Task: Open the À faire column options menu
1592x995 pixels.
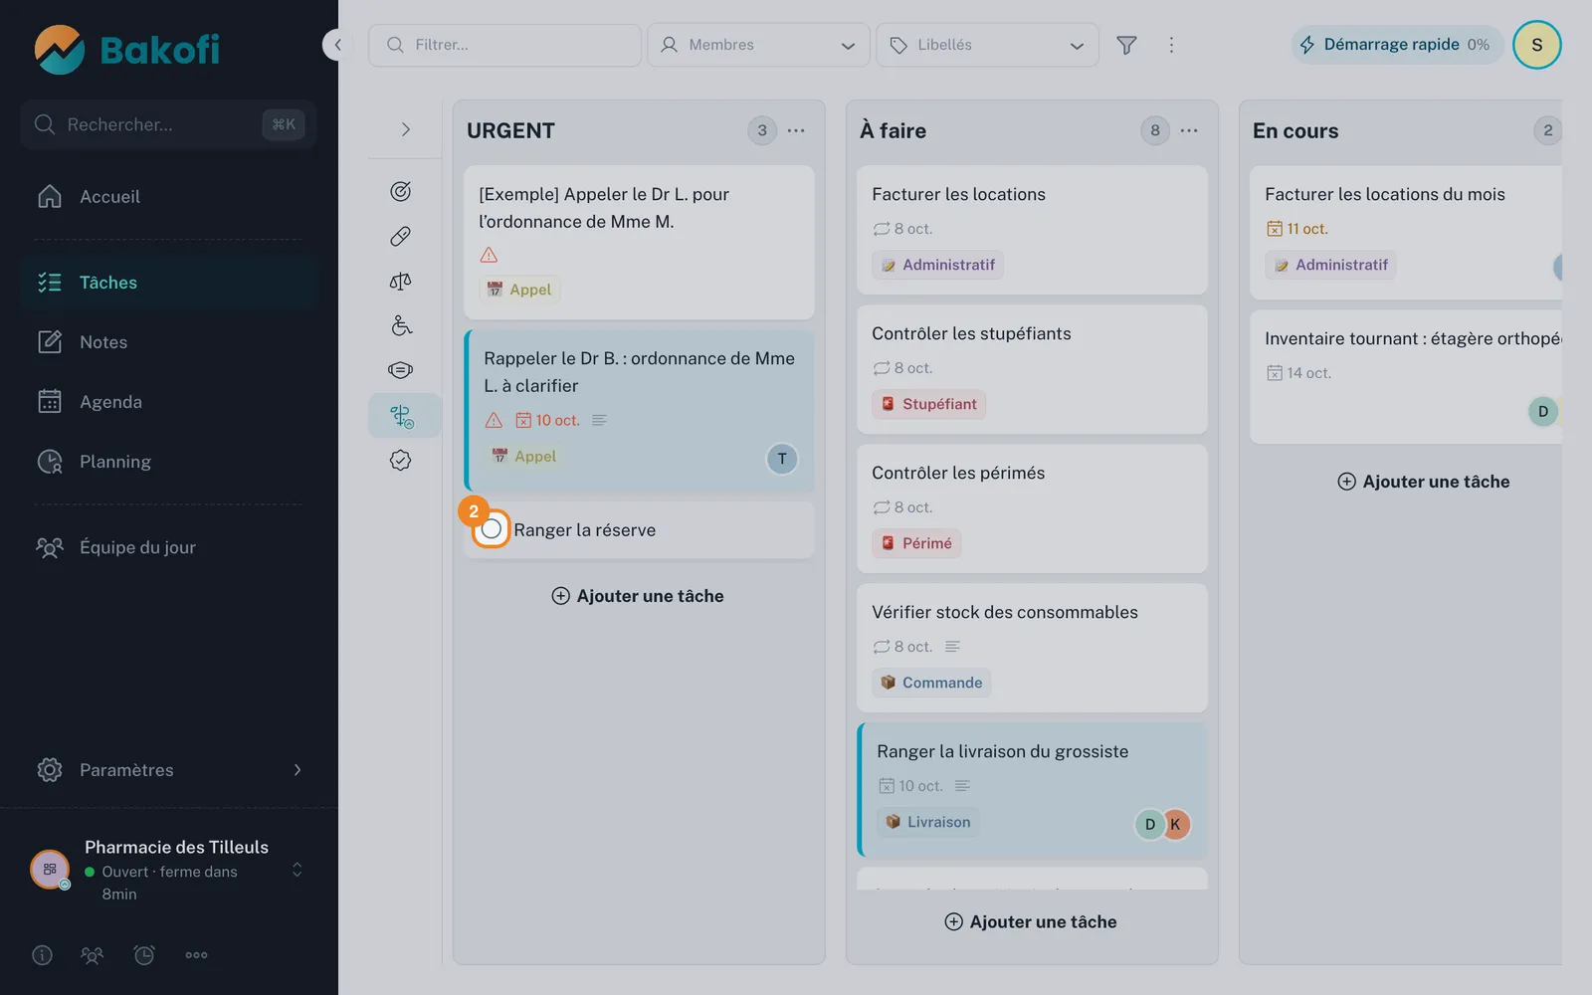Action: [1189, 130]
